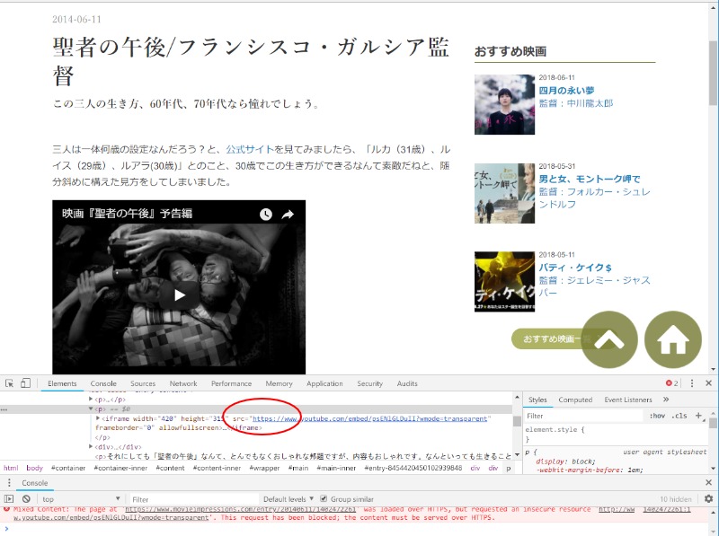Click the round home button
719x536 pixels.
pyautogui.click(x=673, y=339)
